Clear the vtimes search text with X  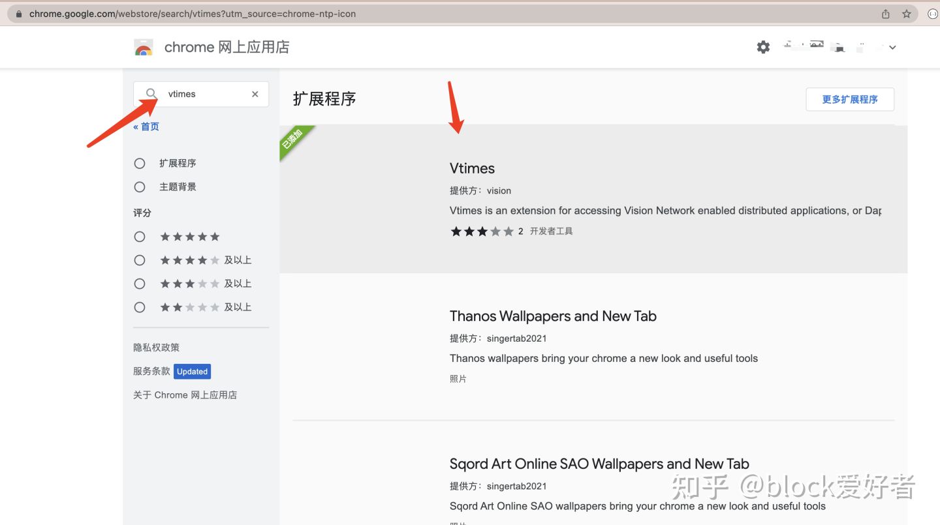(255, 94)
